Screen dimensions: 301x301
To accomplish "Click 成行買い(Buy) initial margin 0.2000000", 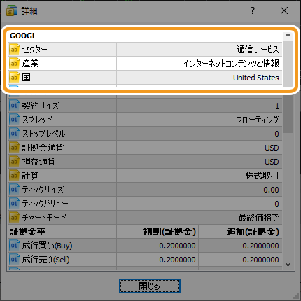I will click(177, 246).
